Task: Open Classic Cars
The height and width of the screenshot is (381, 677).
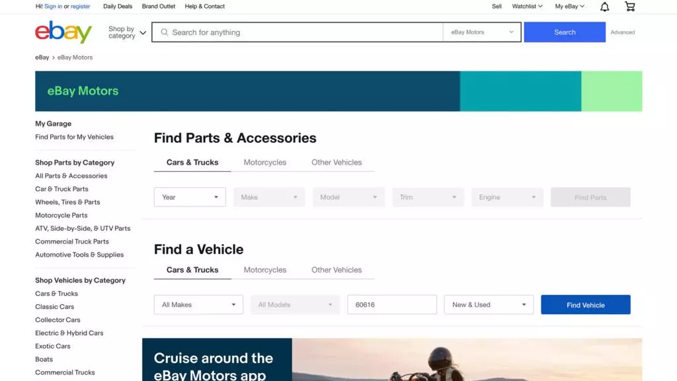Action: [x=55, y=307]
